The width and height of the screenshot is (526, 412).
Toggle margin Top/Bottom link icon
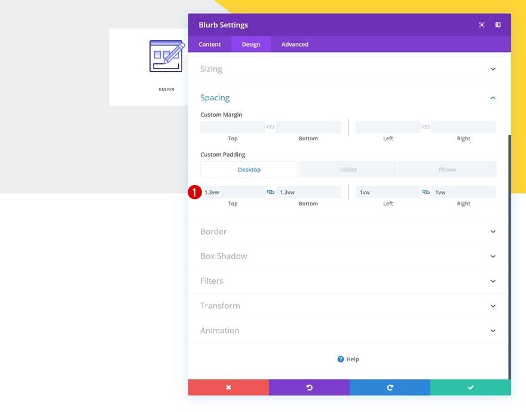click(x=270, y=127)
